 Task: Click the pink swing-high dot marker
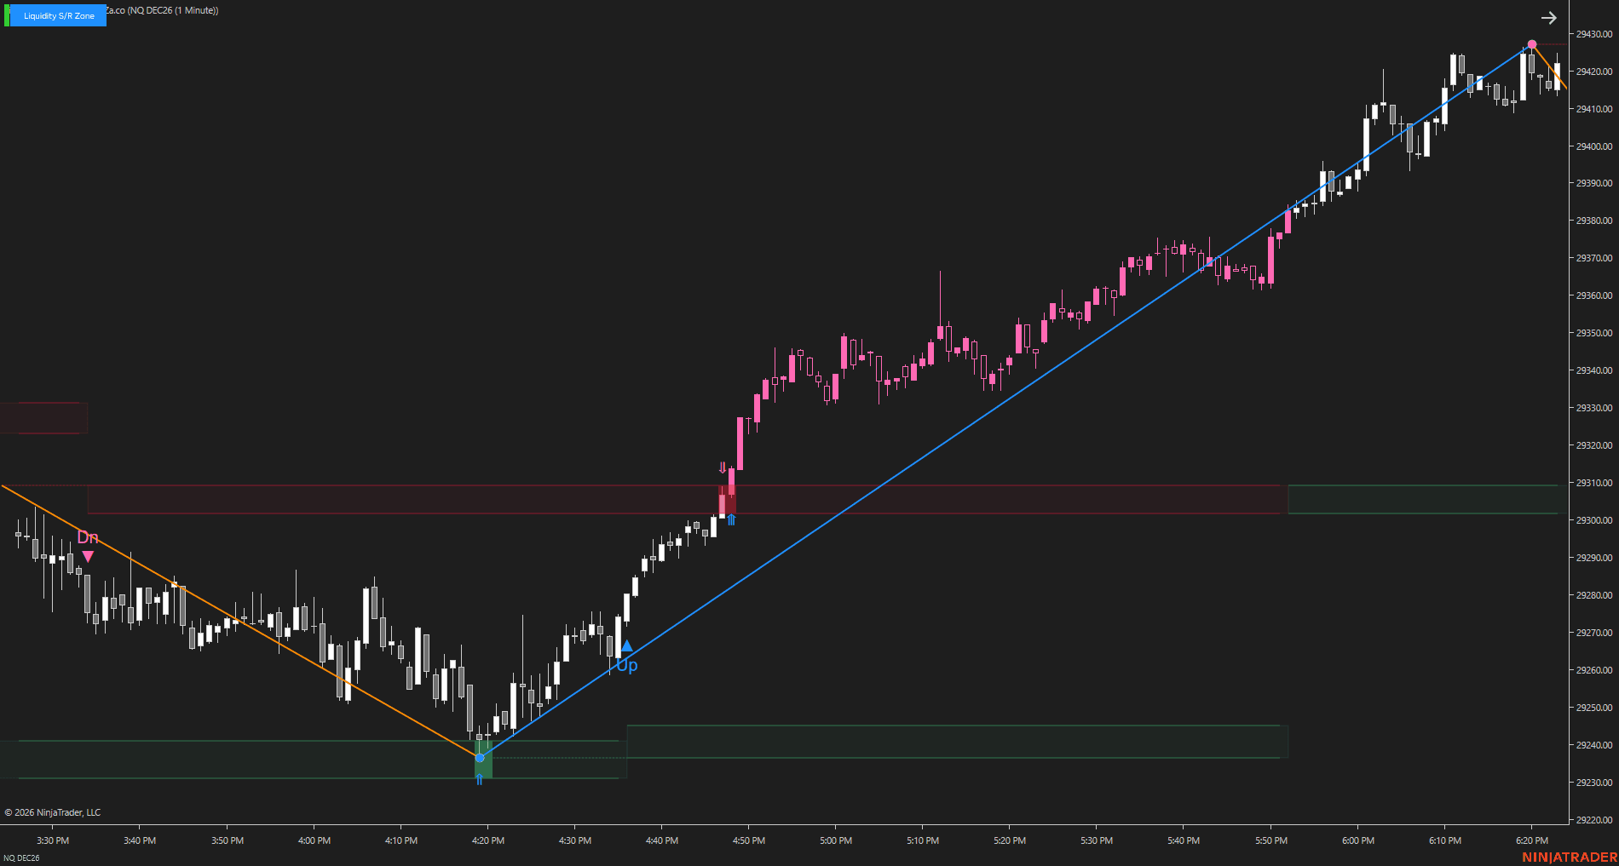tap(1532, 44)
